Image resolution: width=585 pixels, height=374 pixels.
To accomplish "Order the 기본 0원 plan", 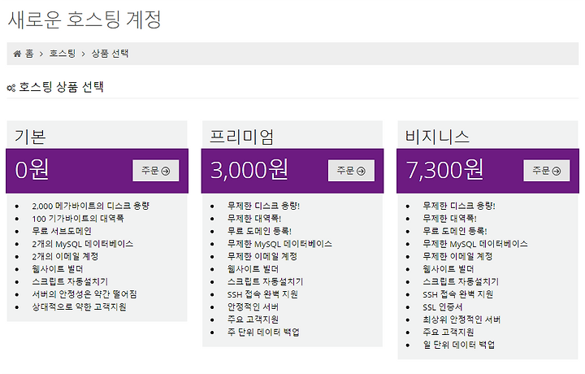I will point(155,171).
